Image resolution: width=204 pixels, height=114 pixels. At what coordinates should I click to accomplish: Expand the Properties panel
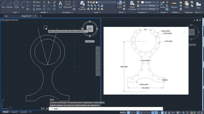click(142, 12)
